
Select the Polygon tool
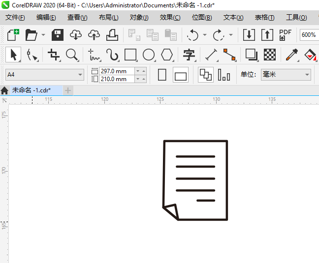pyautogui.click(x=167, y=55)
